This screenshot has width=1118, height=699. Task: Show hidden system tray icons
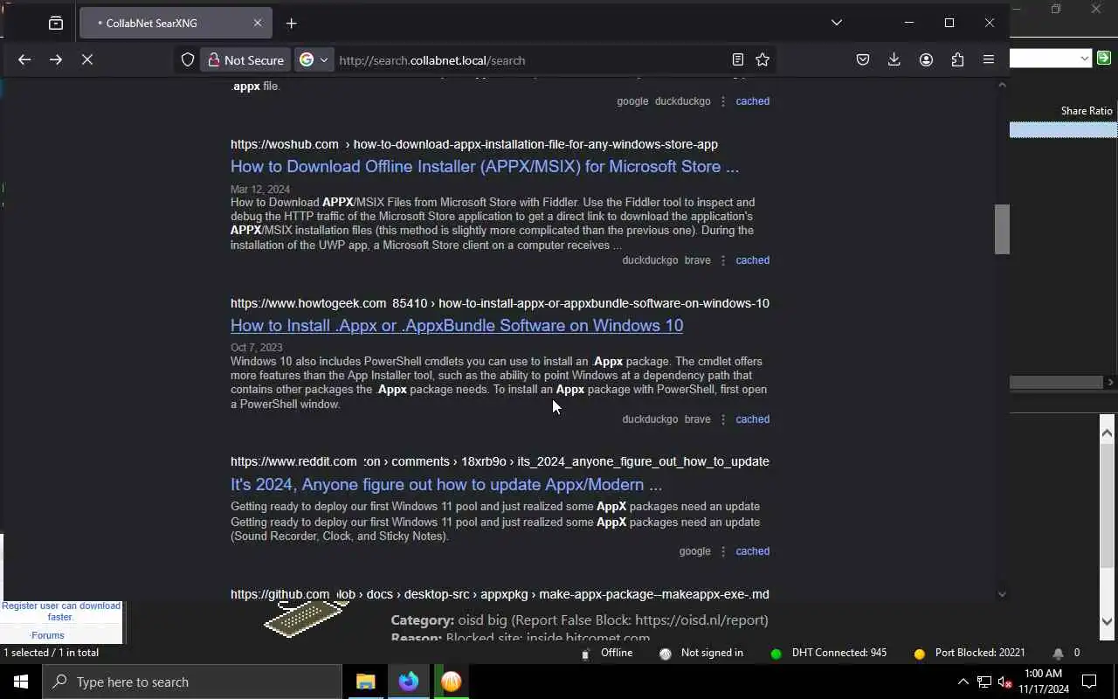(x=963, y=682)
